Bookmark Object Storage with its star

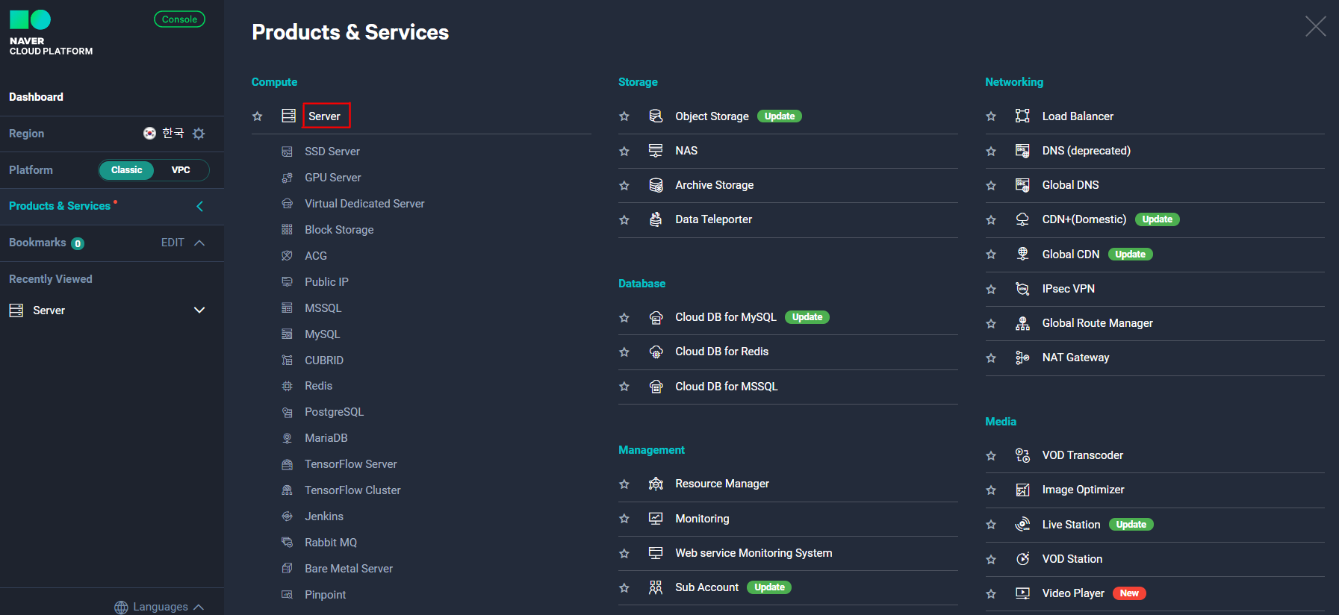(624, 116)
